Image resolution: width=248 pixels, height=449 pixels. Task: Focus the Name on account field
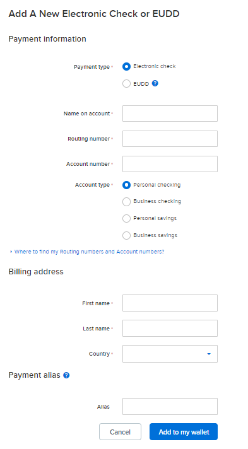[x=170, y=114]
